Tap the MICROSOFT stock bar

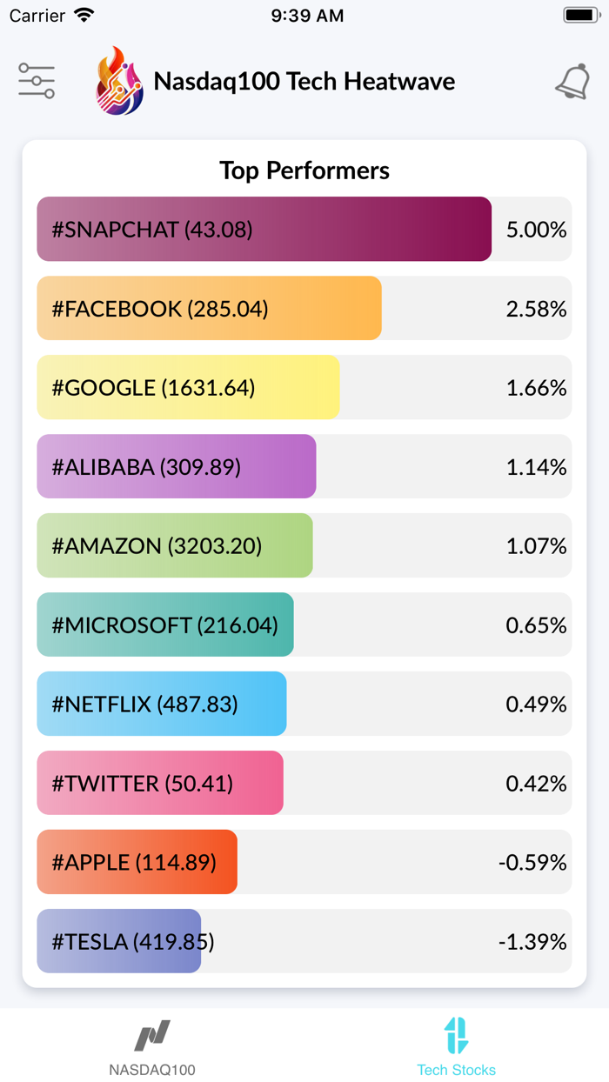[164, 624]
